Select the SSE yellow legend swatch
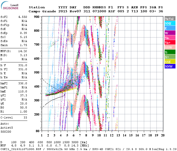 point(170,62)
